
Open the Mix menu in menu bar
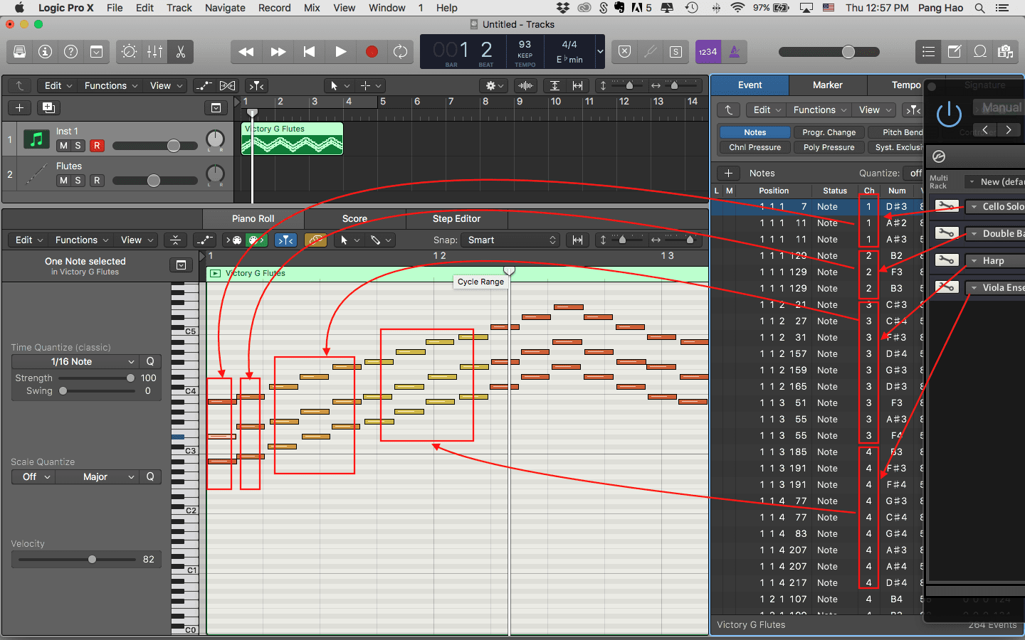point(312,8)
